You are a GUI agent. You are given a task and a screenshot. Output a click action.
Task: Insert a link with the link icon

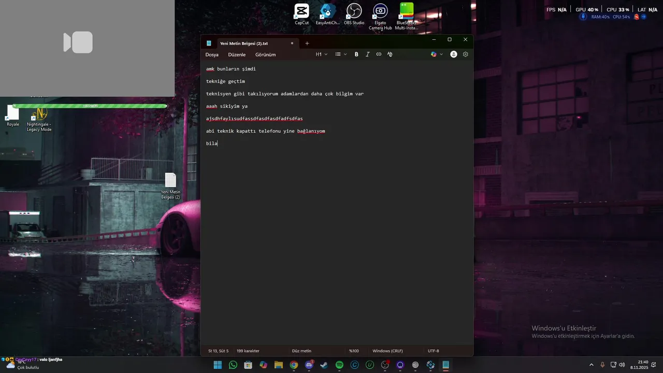(x=379, y=54)
